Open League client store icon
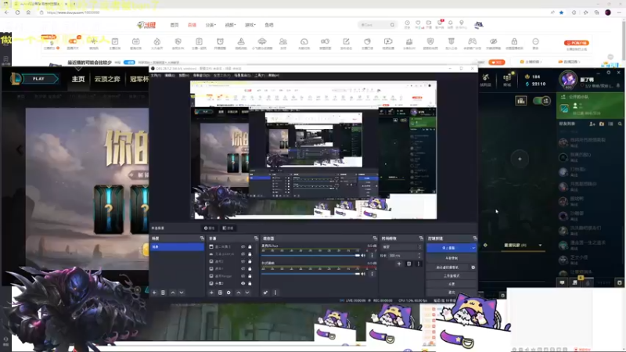 (507, 80)
